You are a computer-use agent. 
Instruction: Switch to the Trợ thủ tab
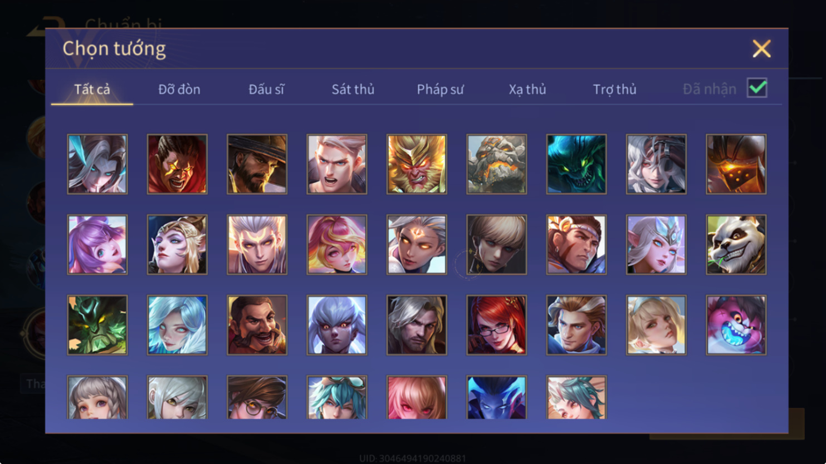point(614,89)
